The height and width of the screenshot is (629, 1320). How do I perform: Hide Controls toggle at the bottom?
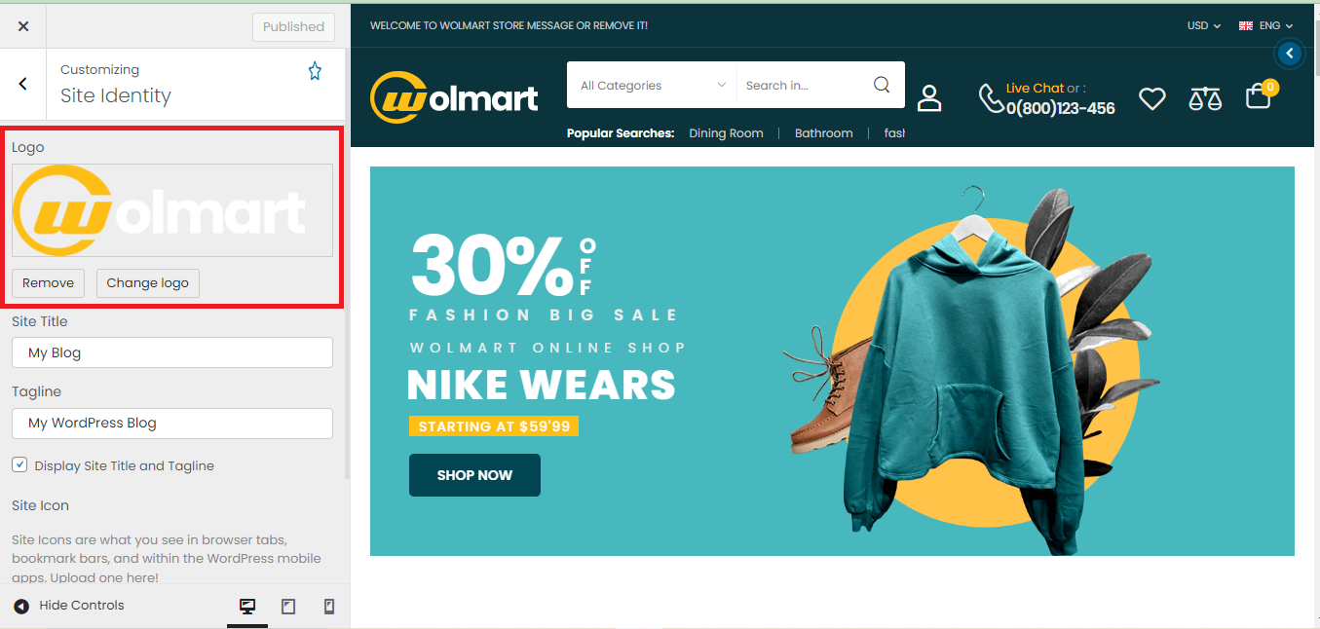69,606
